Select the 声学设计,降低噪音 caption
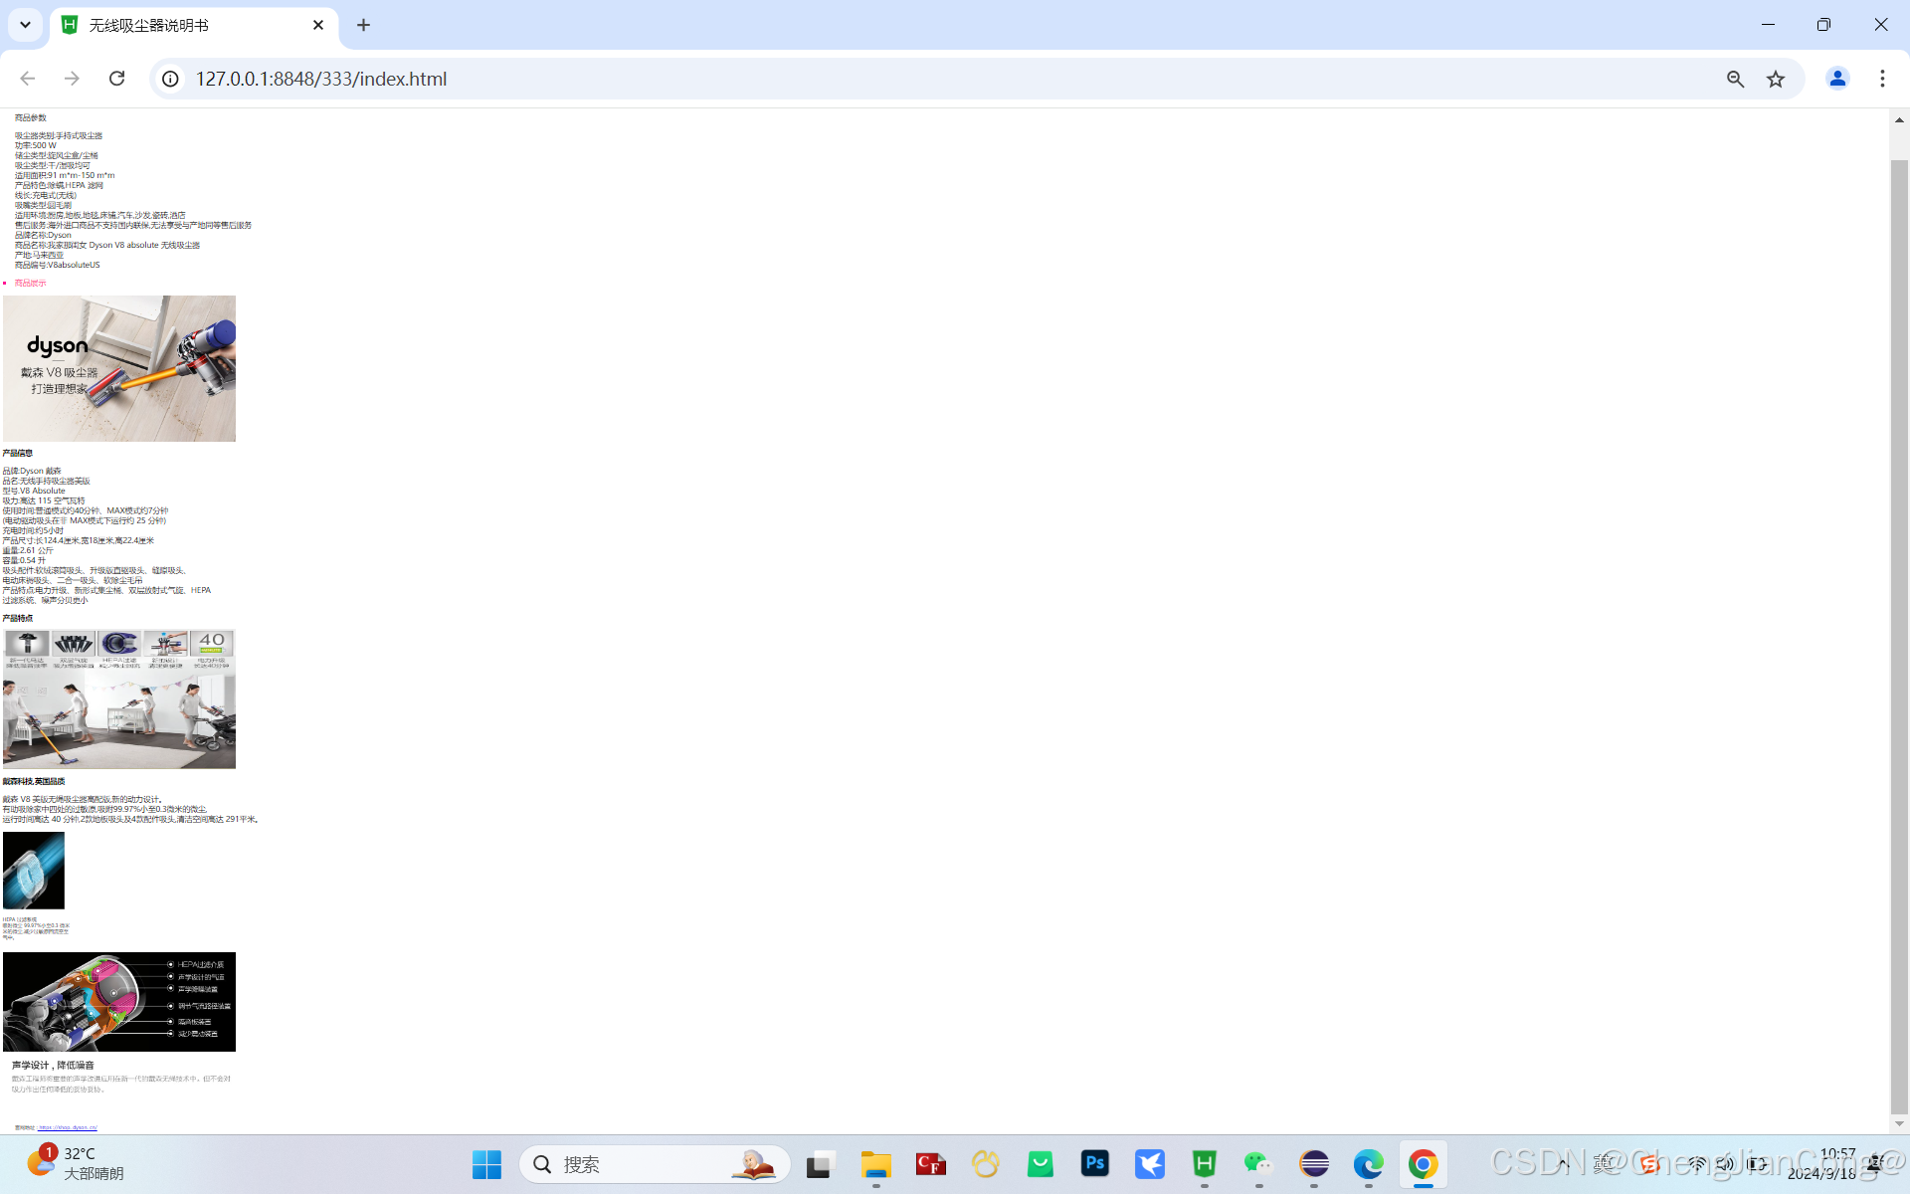1910x1194 pixels. pyautogui.click(x=53, y=1065)
